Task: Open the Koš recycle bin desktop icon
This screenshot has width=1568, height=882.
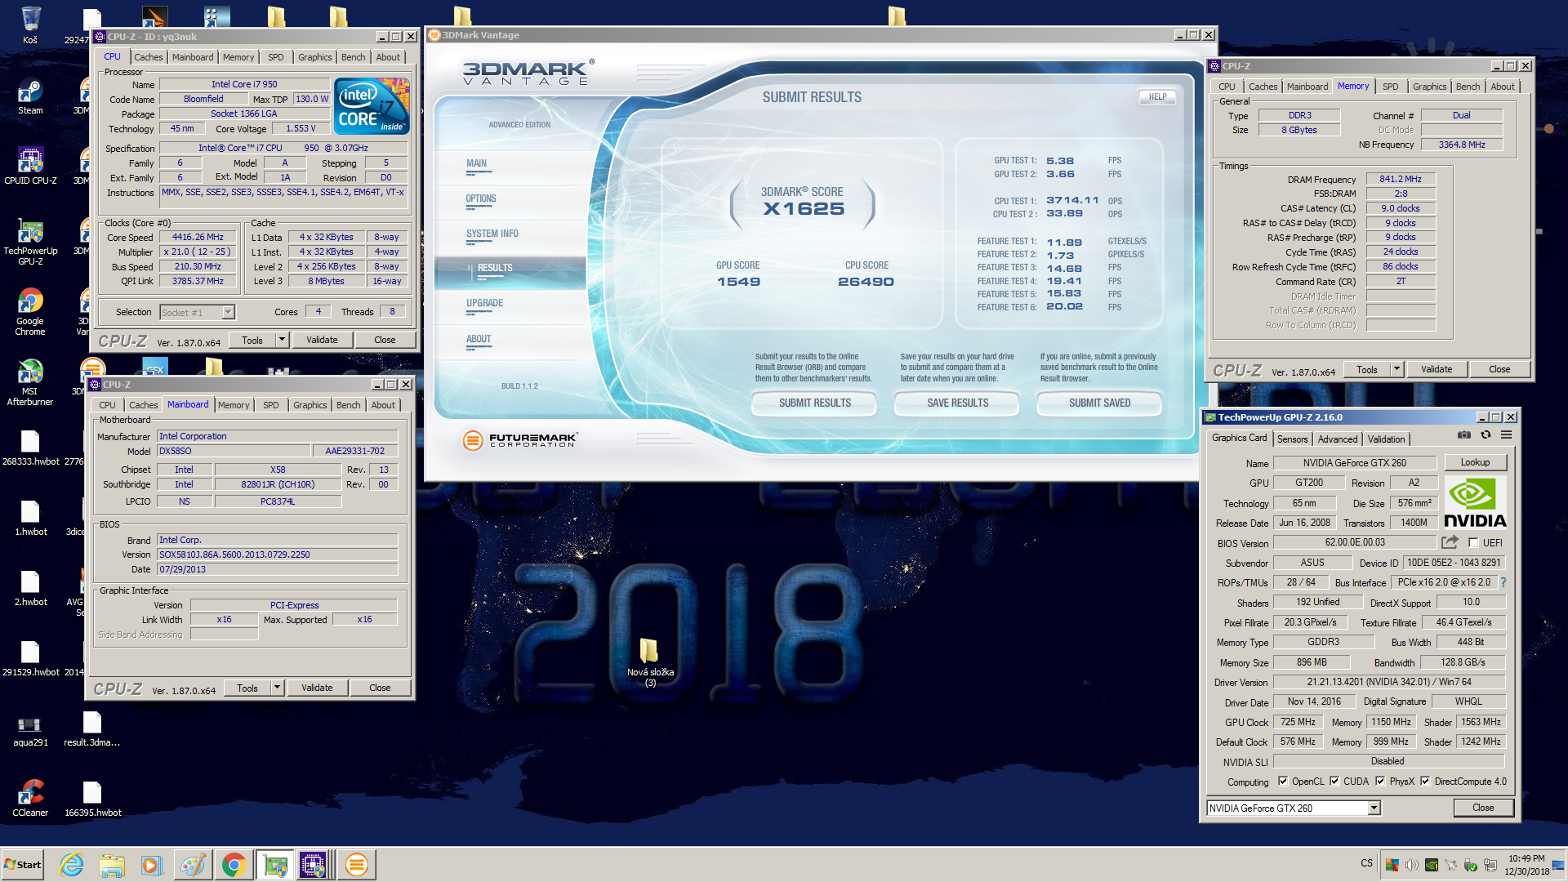Action: pyautogui.click(x=30, y=24)
